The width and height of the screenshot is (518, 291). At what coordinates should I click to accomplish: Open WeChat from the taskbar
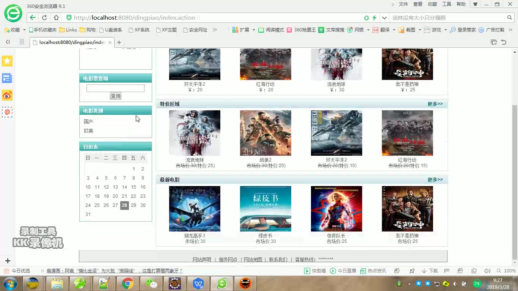coord(152,283)
